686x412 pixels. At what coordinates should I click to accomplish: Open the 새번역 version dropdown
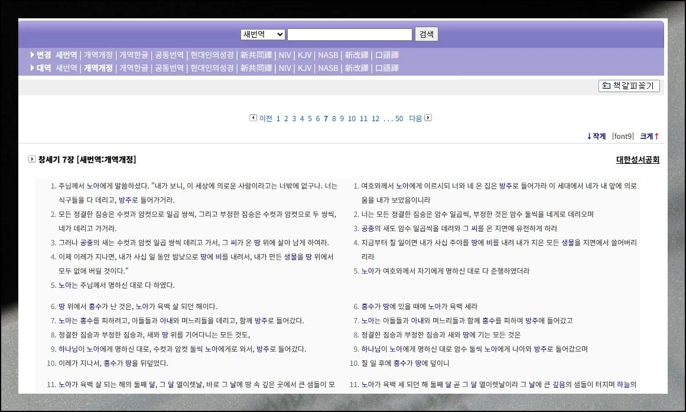coord(262,34)
